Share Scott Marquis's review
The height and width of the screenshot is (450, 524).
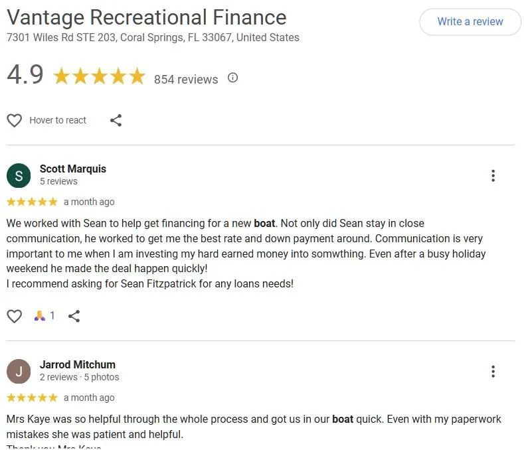click(74, 316)
